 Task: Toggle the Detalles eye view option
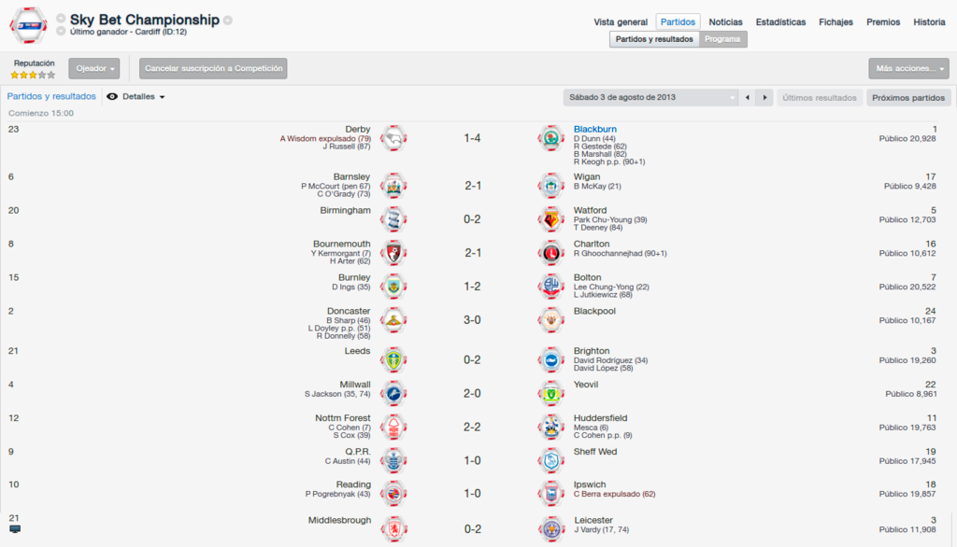pos(136,96)
